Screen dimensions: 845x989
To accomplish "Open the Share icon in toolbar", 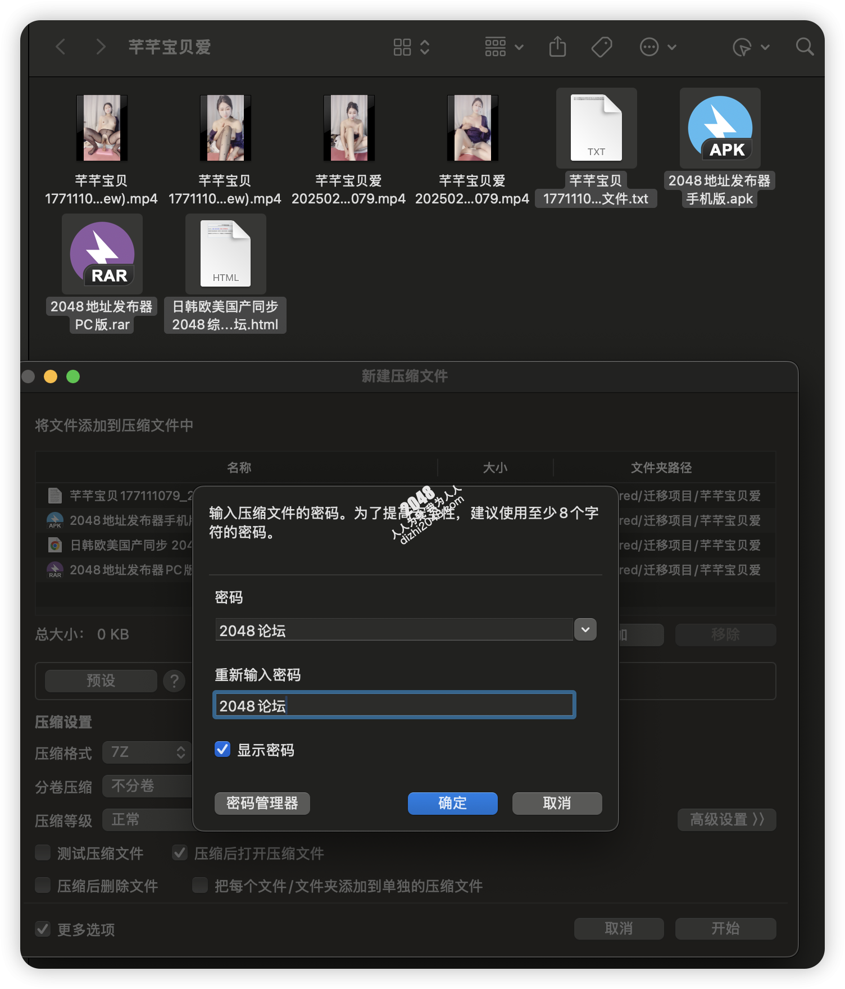I will (557, 47).
